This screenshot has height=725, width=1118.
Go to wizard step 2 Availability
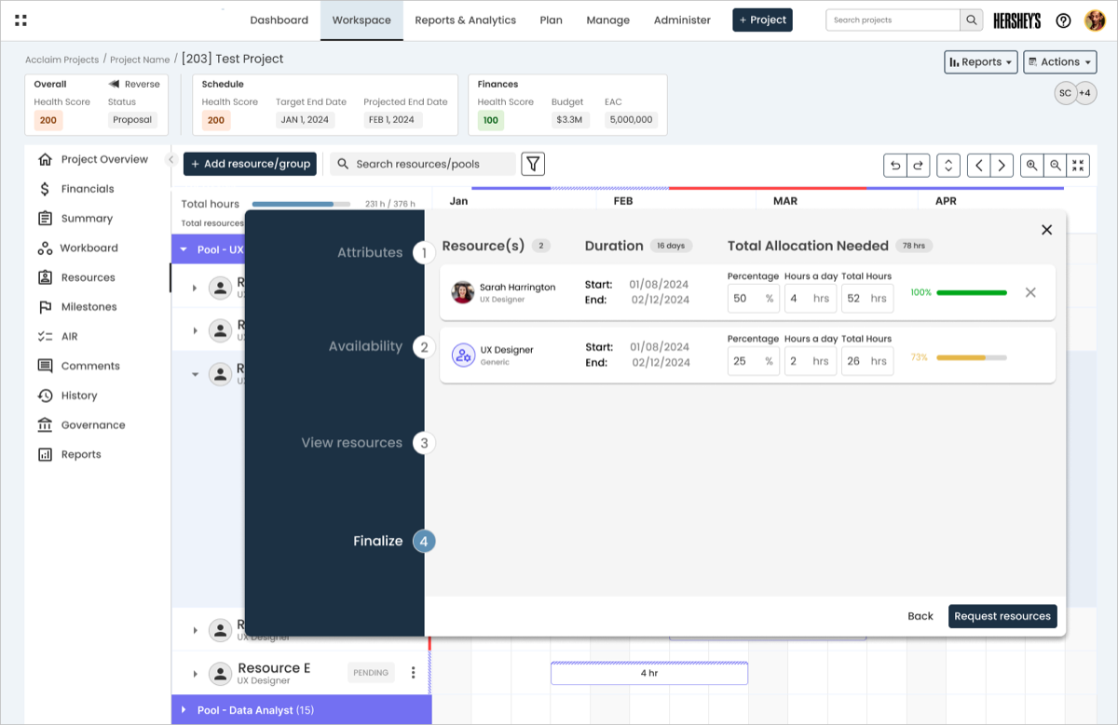coord(424,347)
